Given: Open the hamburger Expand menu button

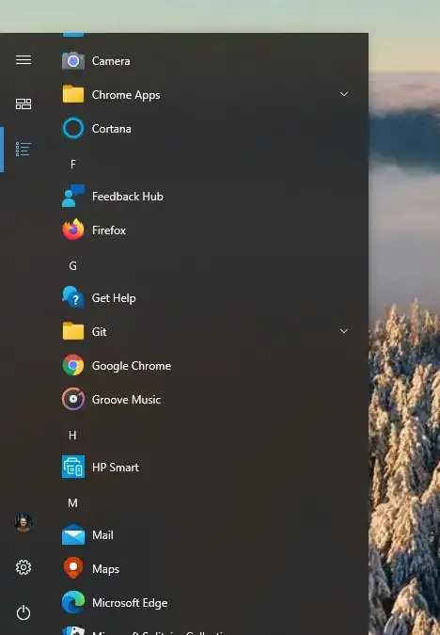Looking at the screenshot, I should pyautogui.click(x=24, y=60).
